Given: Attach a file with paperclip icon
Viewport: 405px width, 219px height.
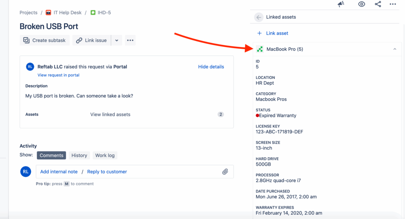Looking at the screenshot, I should (x=225, y=172).
